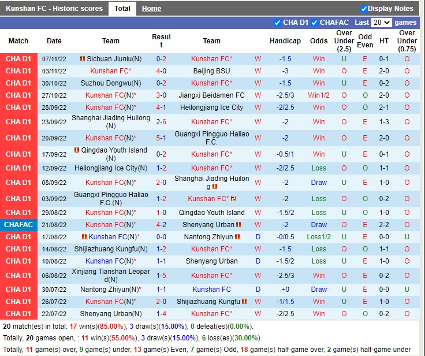Click the red card icon before Qingdao Youth Island
Screen dimensions: 425x356
77,150
